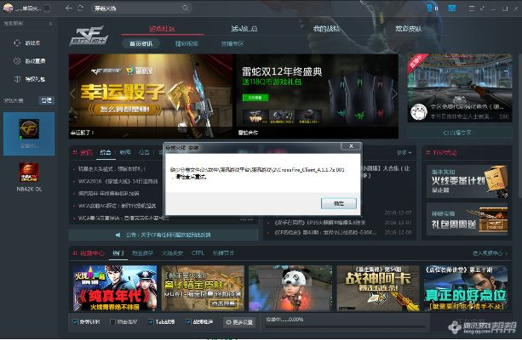
Task: Refresh the page with the circular arrow icon
Action: coord(80,8)
